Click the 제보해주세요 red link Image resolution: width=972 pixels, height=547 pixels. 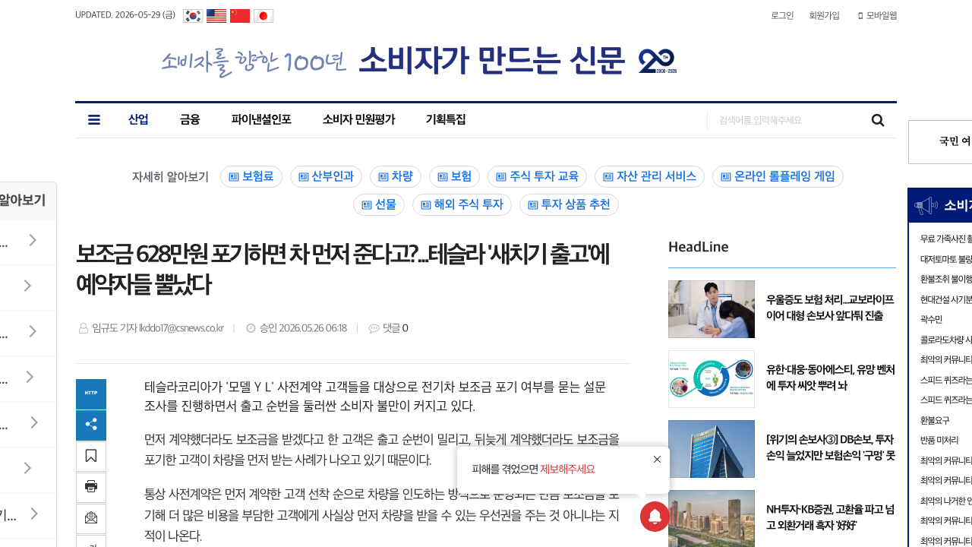point(568,469)
